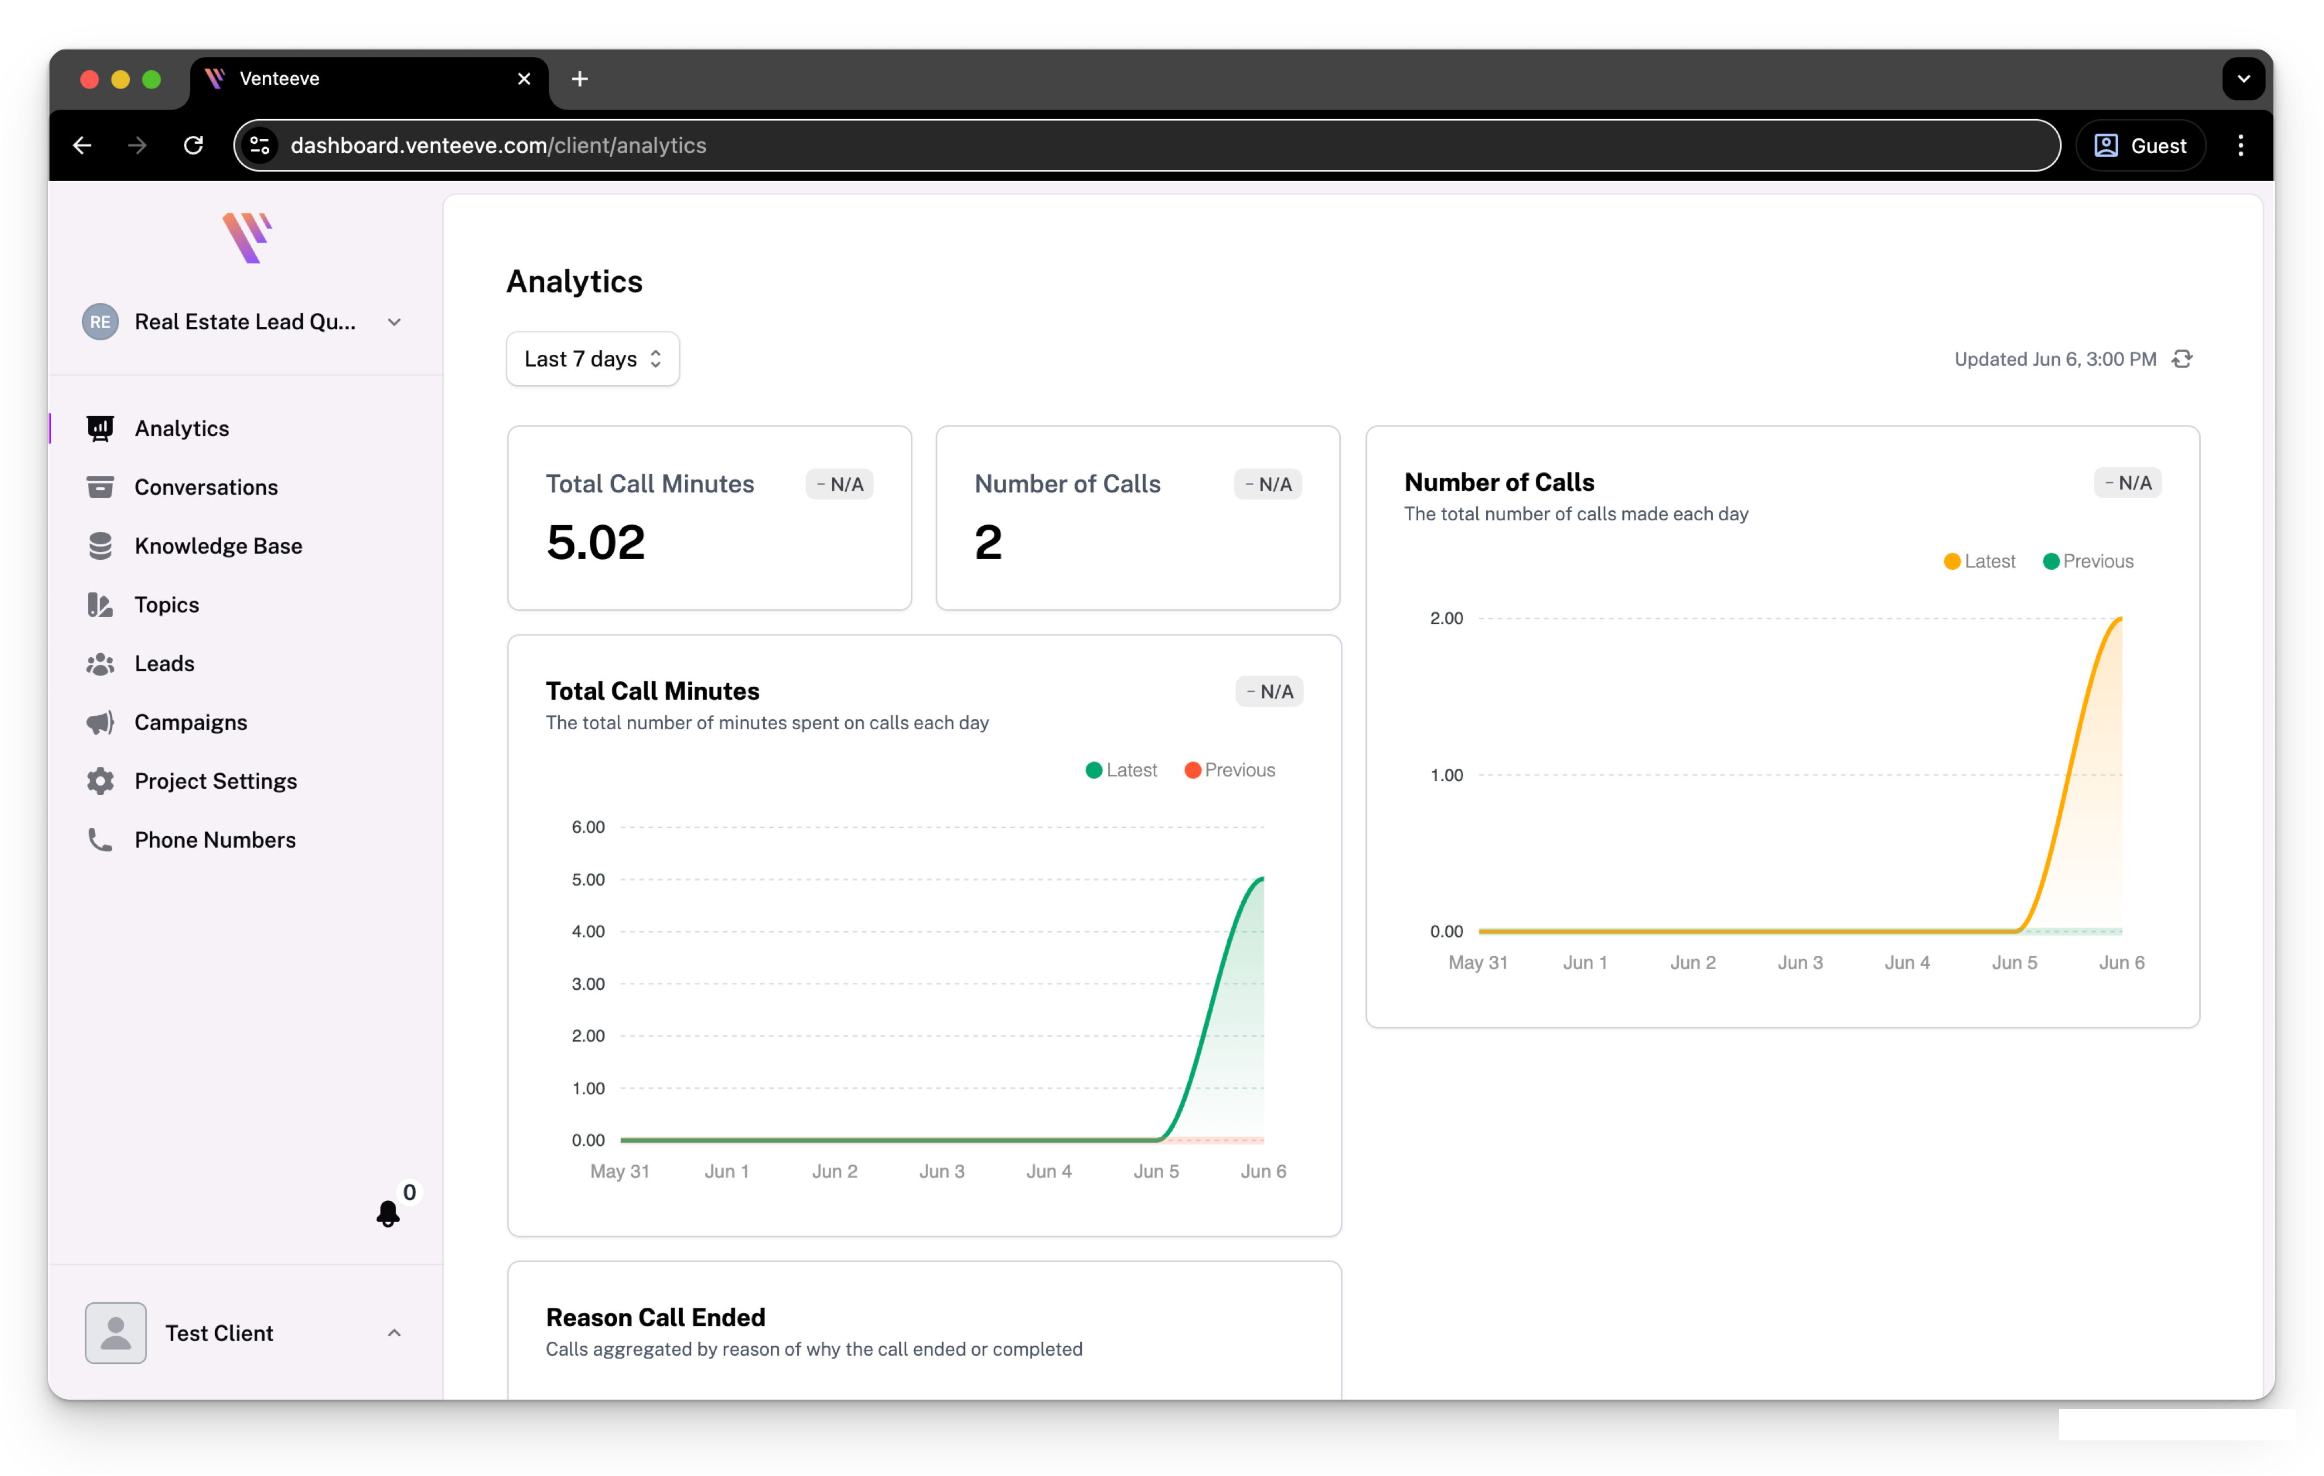Screen dimensions: 2324x1476
Task: Click the Analytics presentation-chart sidebar icon
Action: [100, 428]
